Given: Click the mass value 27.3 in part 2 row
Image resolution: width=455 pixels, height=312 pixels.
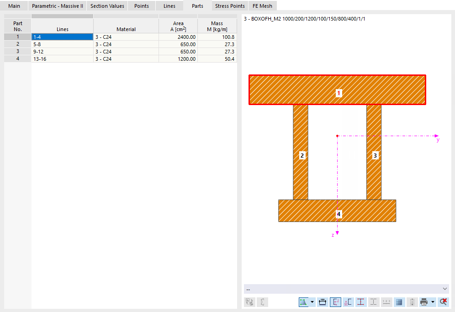Looking at the screenshot, I should [217, 44].
